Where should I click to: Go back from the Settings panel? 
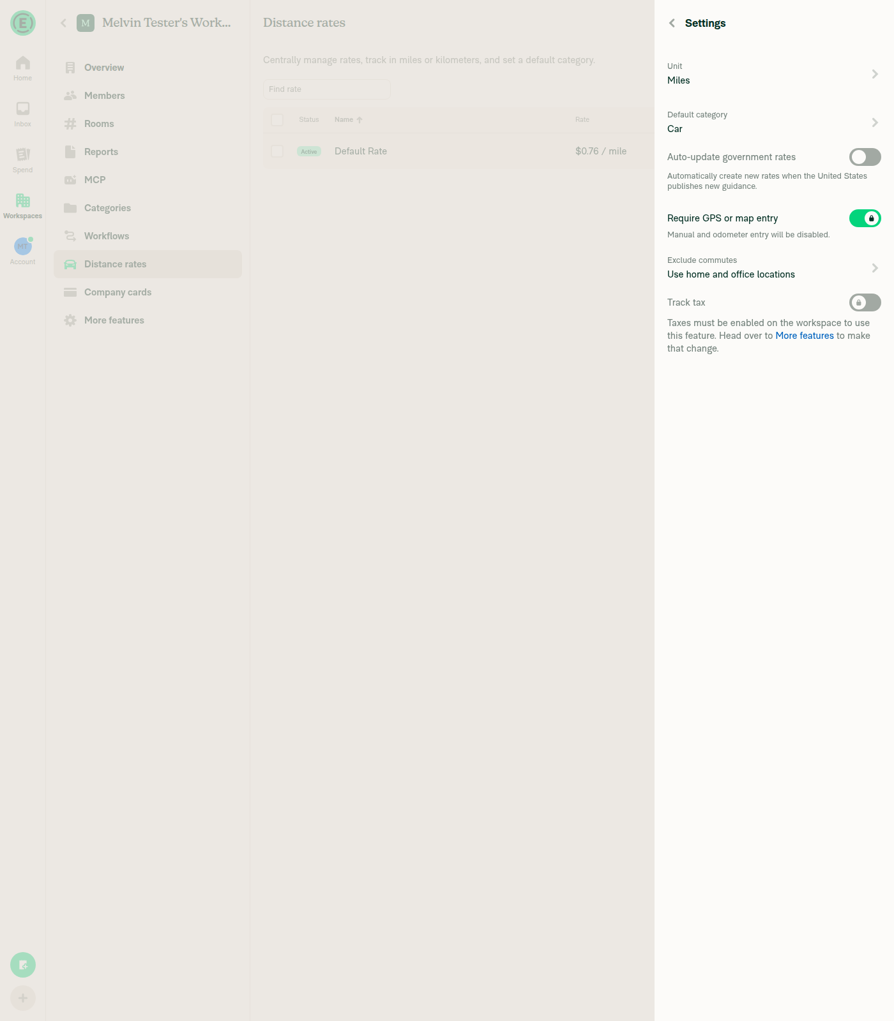(672, 23)
